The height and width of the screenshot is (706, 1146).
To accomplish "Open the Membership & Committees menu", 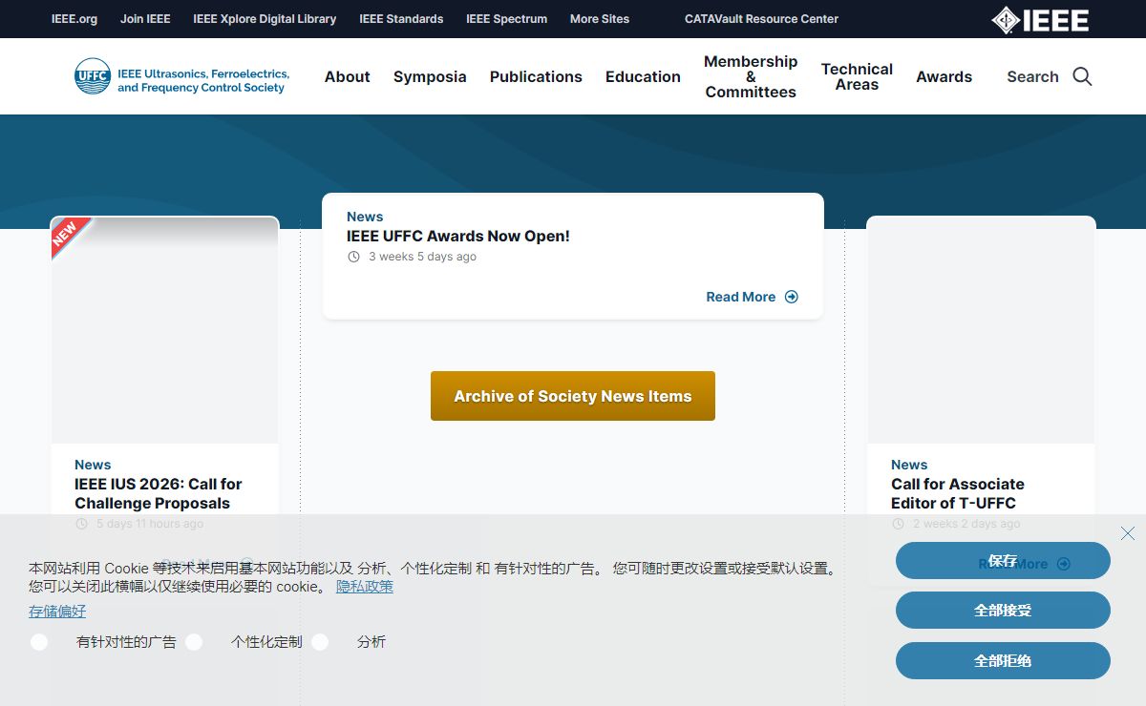I will click(751, 76).
